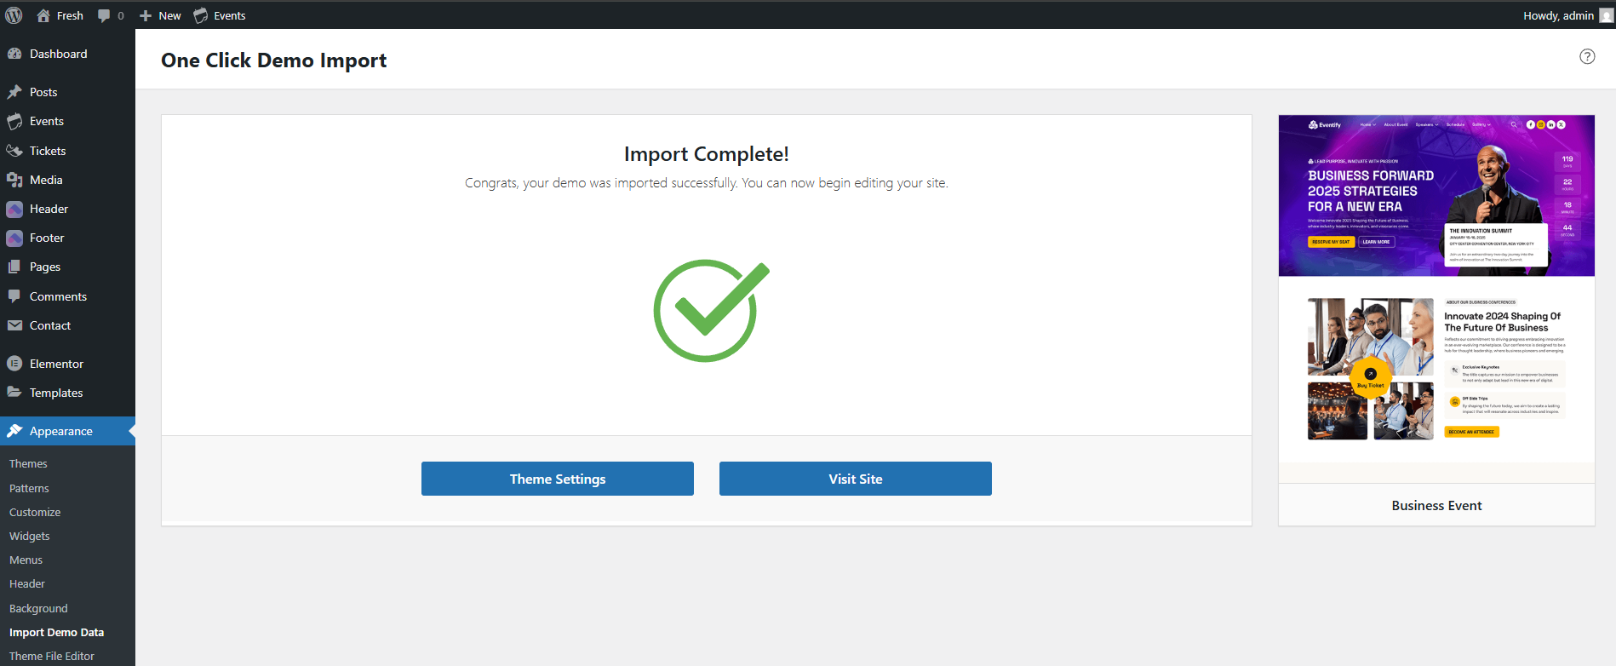The height and width of the screenshot is (666, 1616).
Task: Click the Media icon in sidebar
Action: click(x=14, y=180)
